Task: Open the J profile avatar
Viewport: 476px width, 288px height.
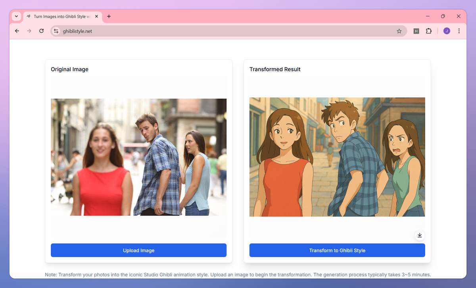Action: point(447,31)
